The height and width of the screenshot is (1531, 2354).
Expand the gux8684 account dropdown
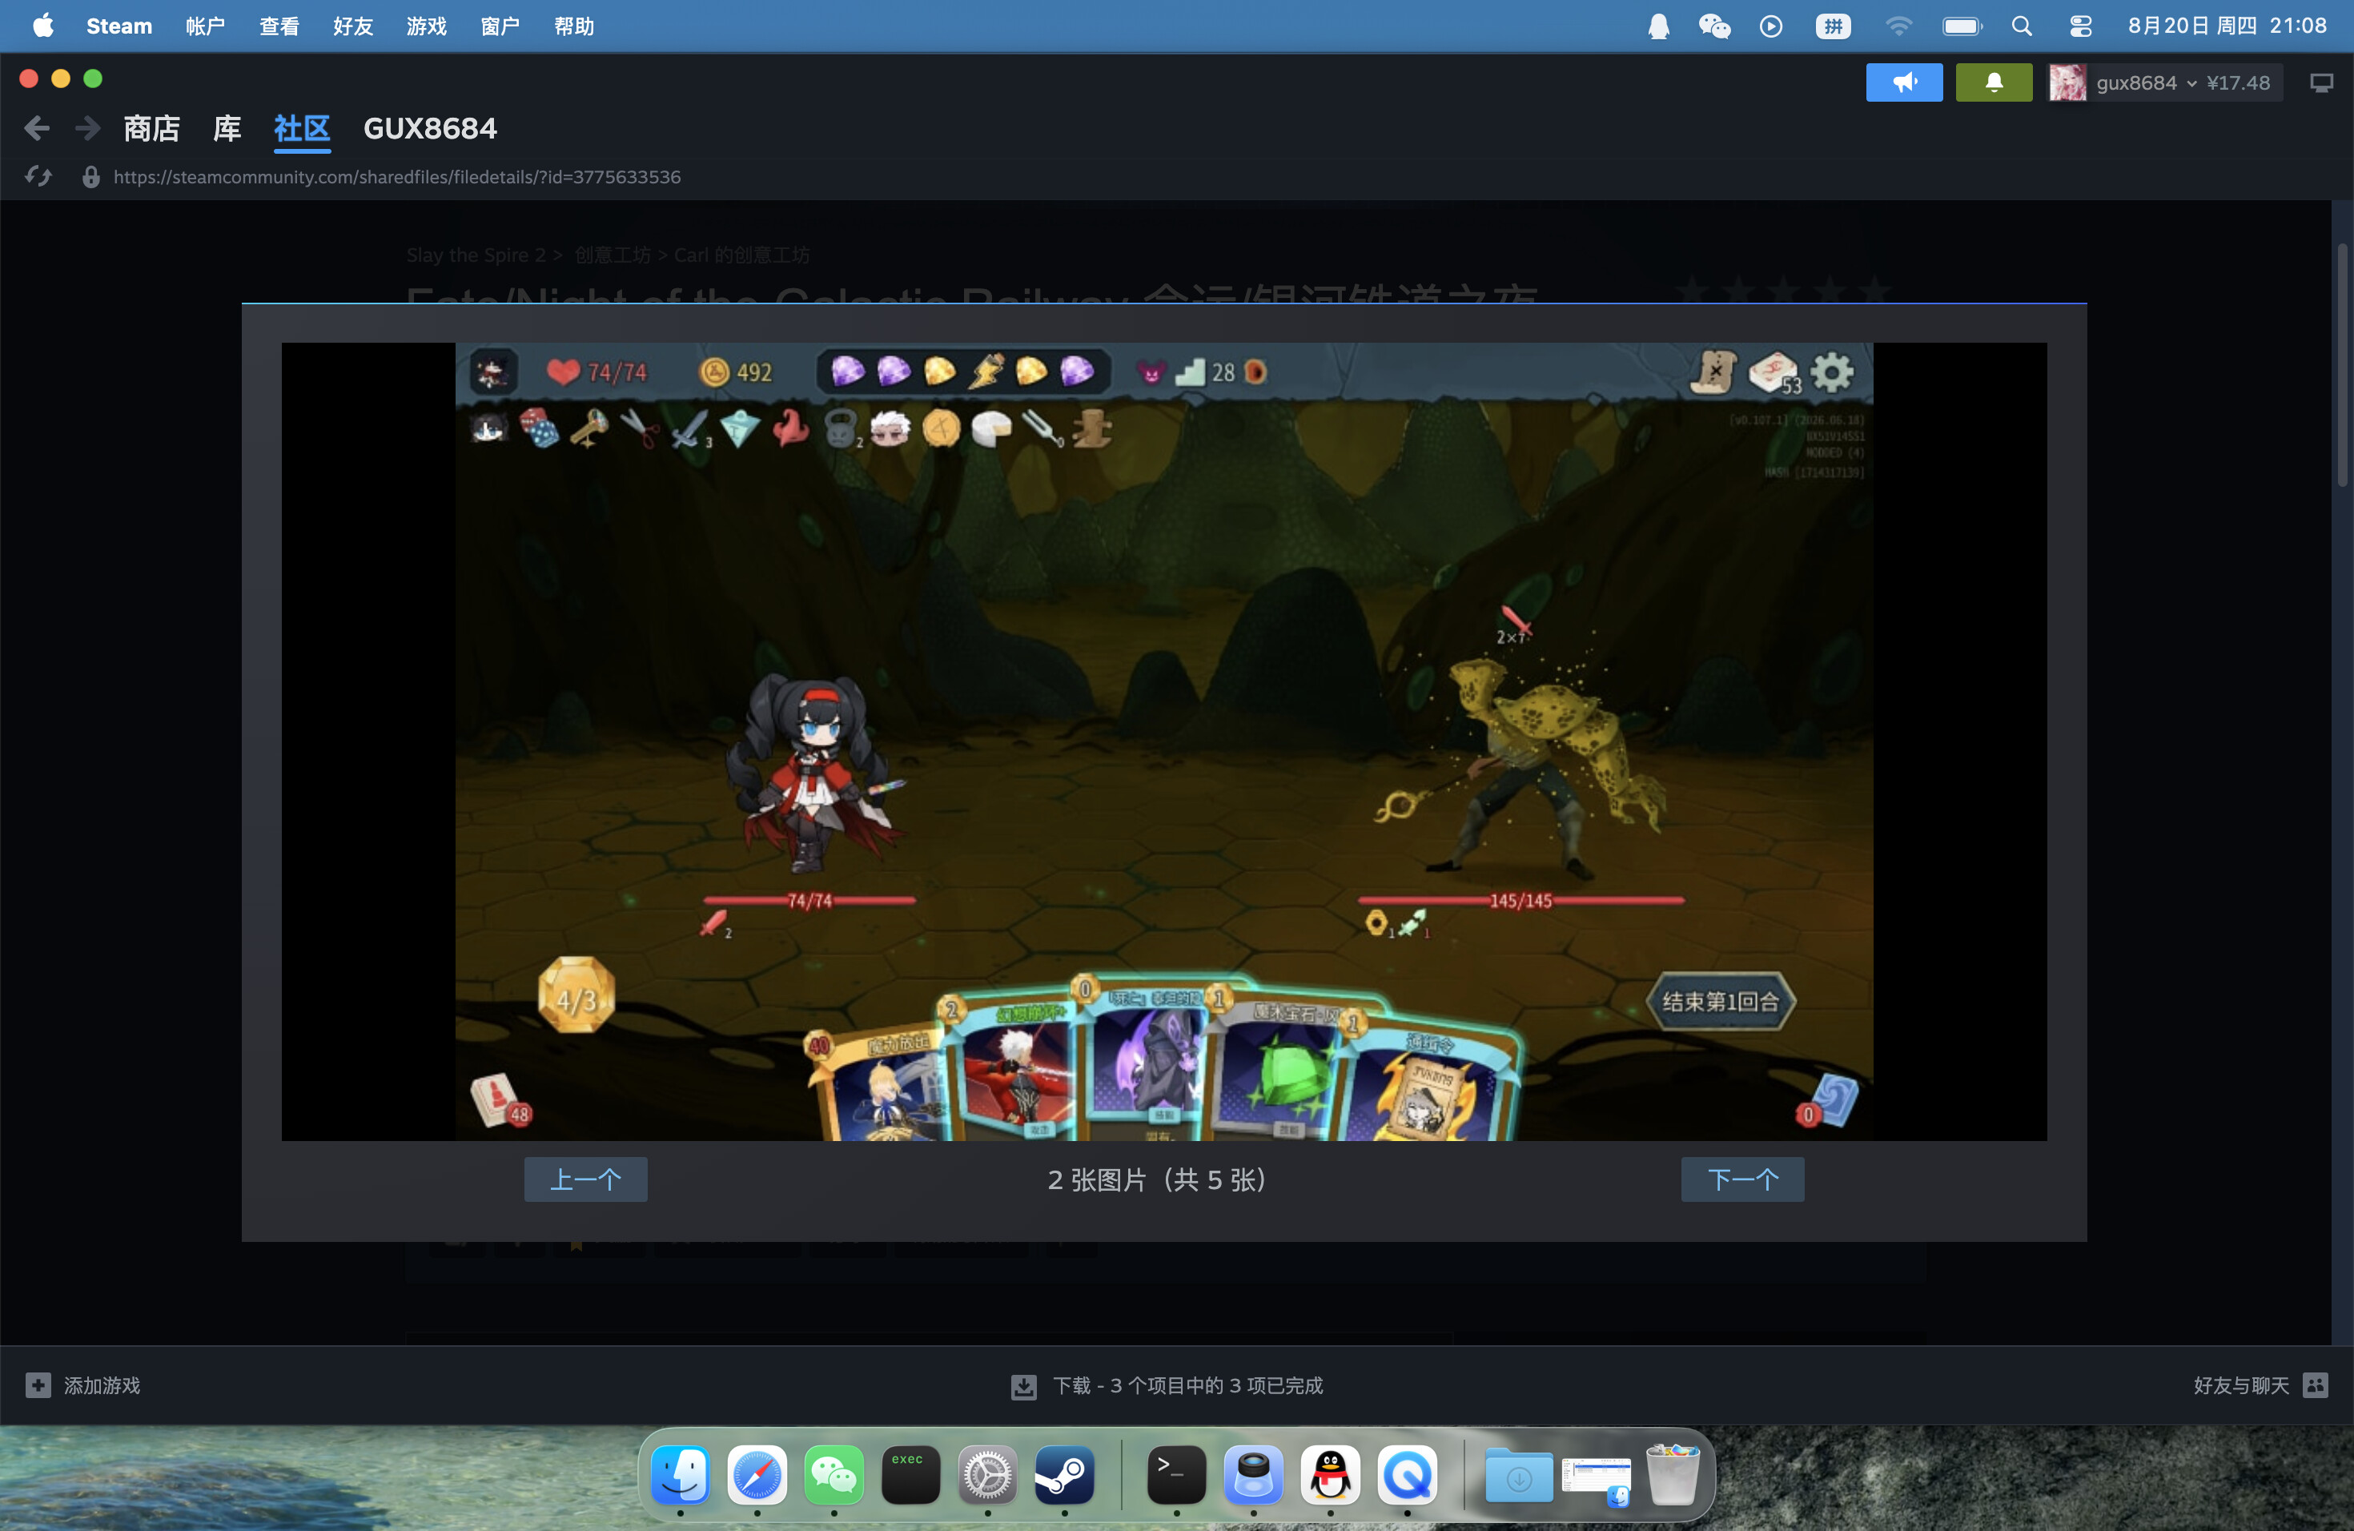(x=2191, y=83)
